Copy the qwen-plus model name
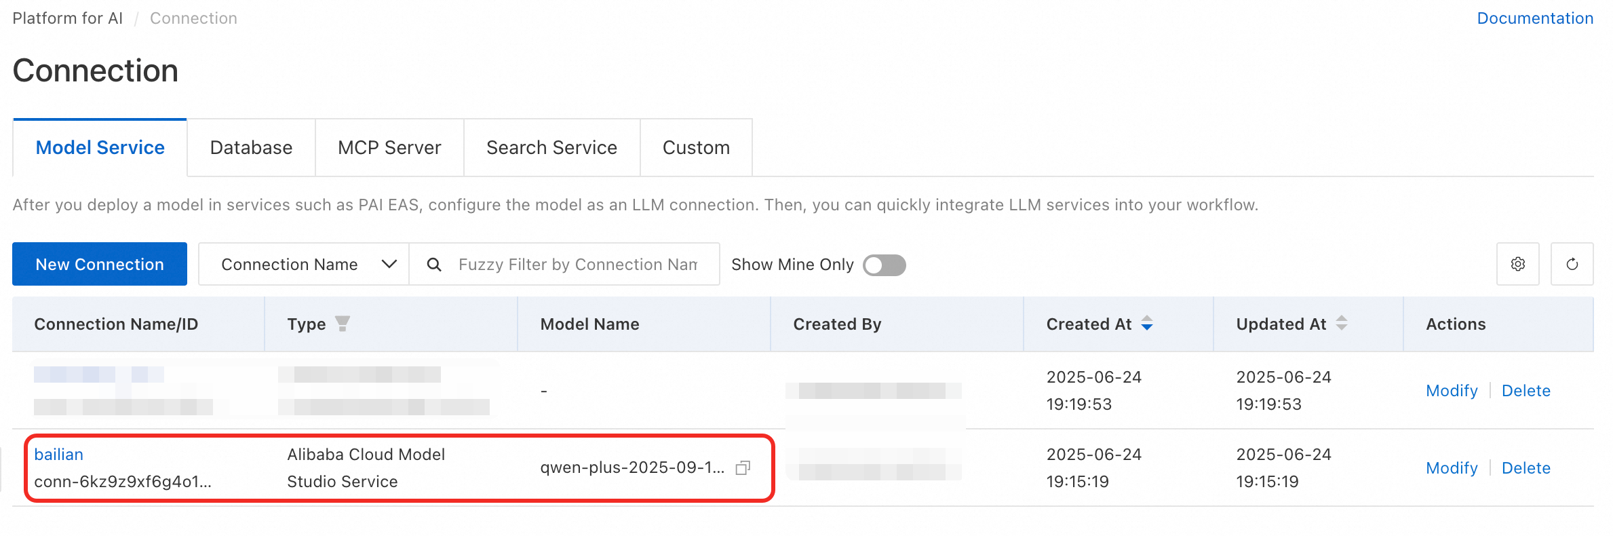The height and width of the screenshot is (536, 1613). coord(743,467)
